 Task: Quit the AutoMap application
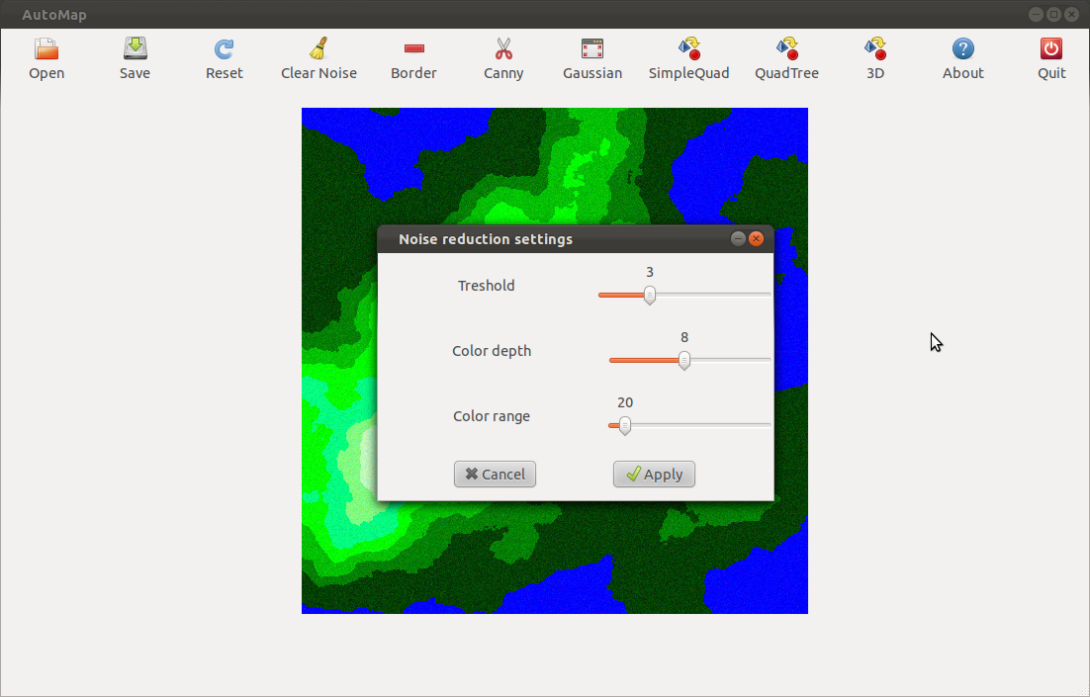[1051, 49]
